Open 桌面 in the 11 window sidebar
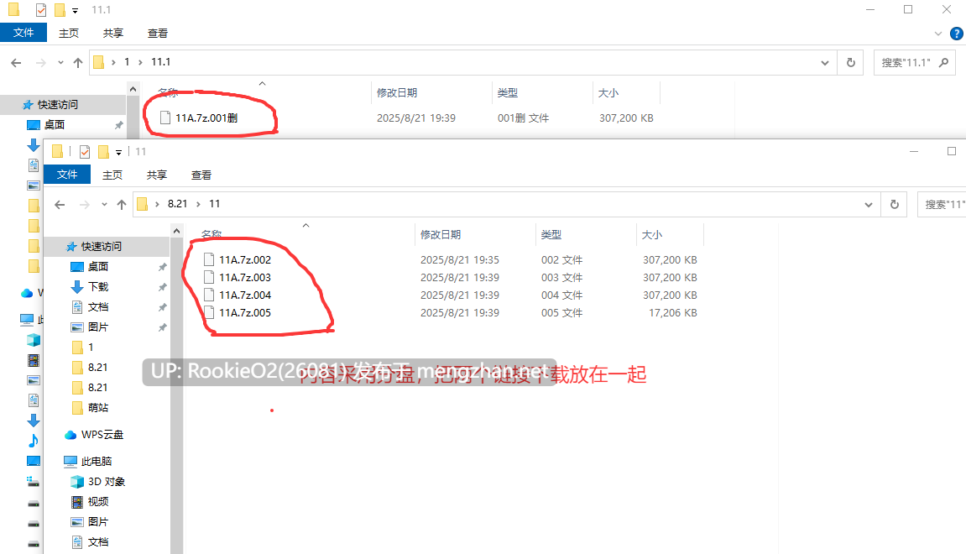966x554 pixels. (98, 266)
